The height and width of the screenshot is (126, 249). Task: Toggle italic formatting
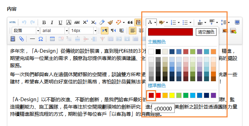[x=52, y=22]
